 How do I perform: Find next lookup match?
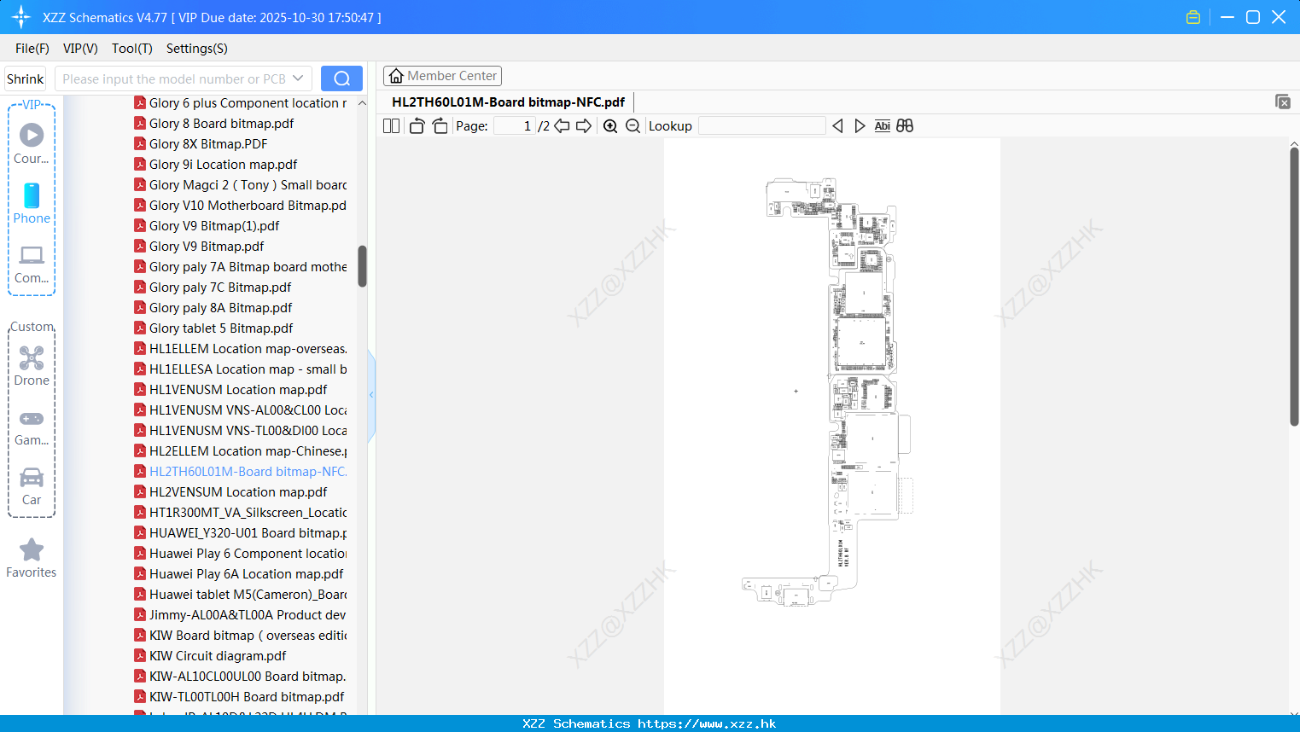point(860,126)
